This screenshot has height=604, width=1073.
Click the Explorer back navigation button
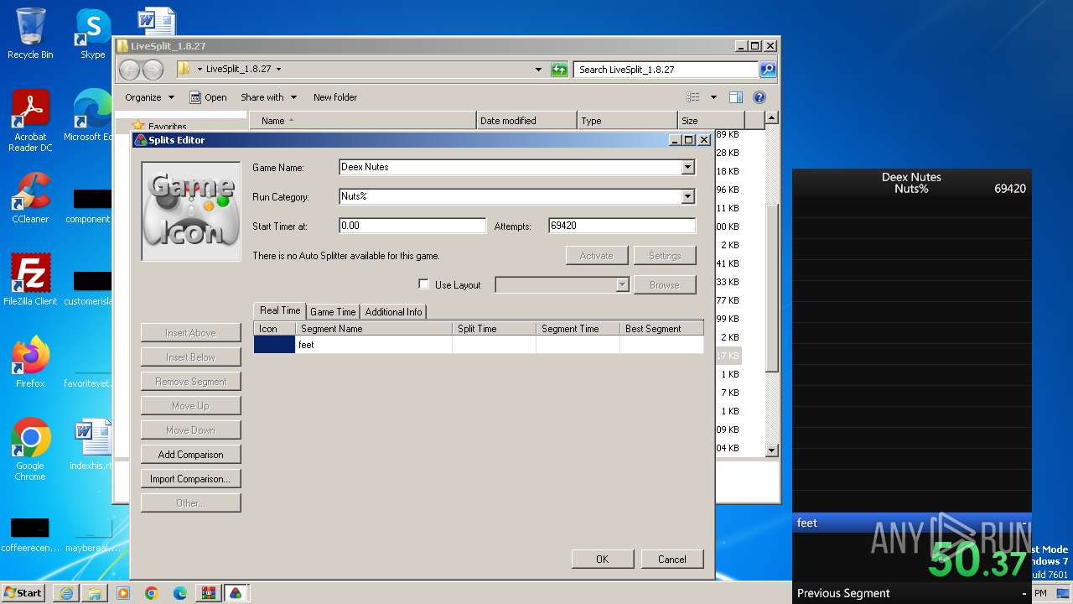pos(130,70)
